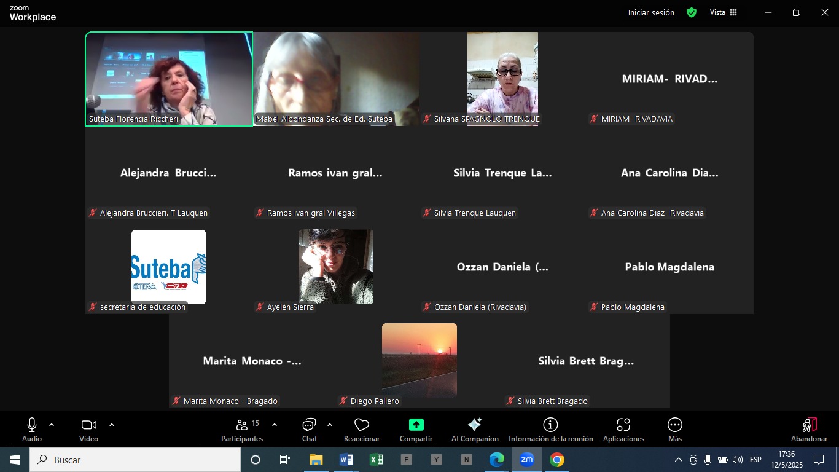Open the Chat panel icon

pos(309,425)
